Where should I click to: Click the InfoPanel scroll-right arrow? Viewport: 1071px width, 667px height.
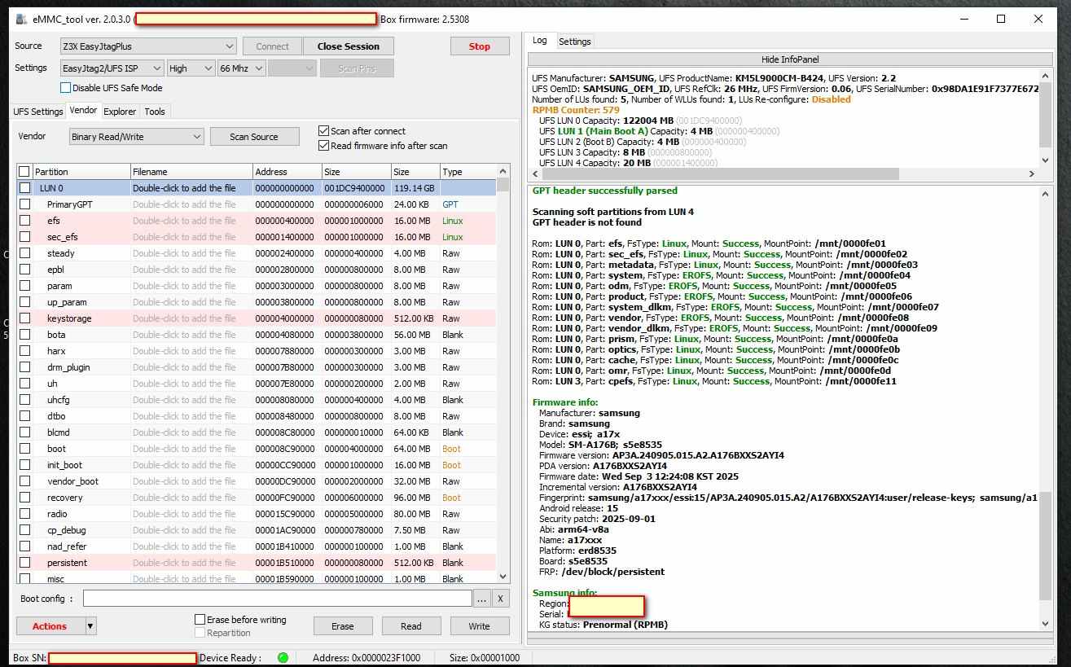coord(1031,173)
